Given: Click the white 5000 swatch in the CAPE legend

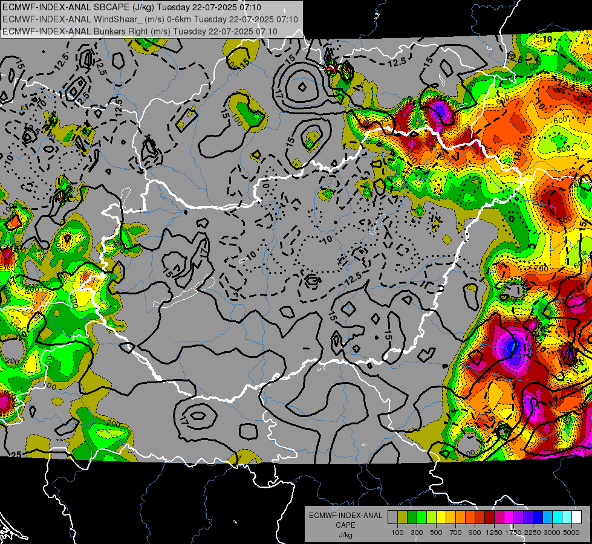Looking at the screenshot, I should tap(576, 517).
